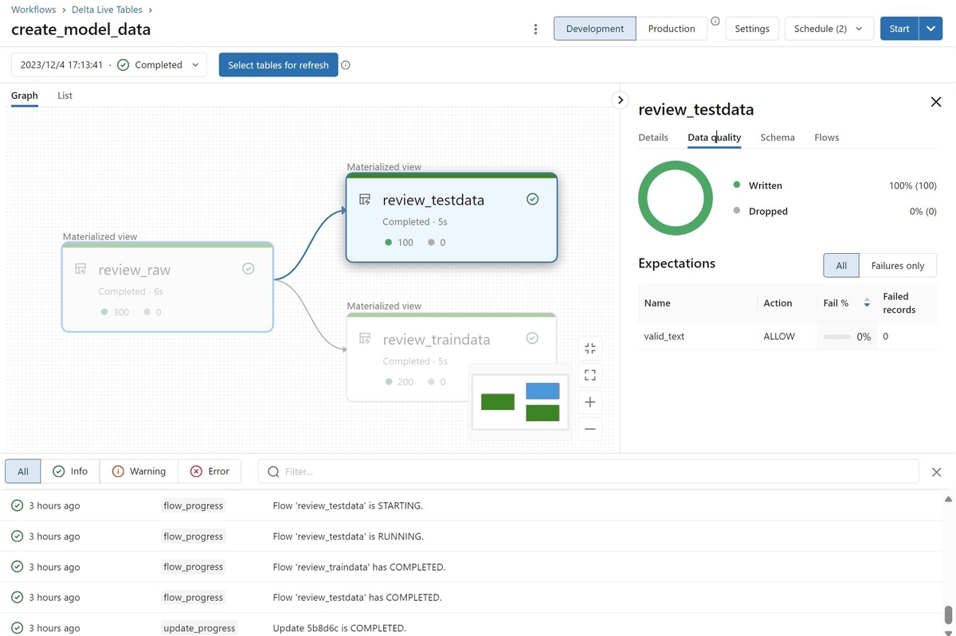Go to Workflows breadcrumb
The width and height of the screenshot is (956, 636).
click(33, 10)
